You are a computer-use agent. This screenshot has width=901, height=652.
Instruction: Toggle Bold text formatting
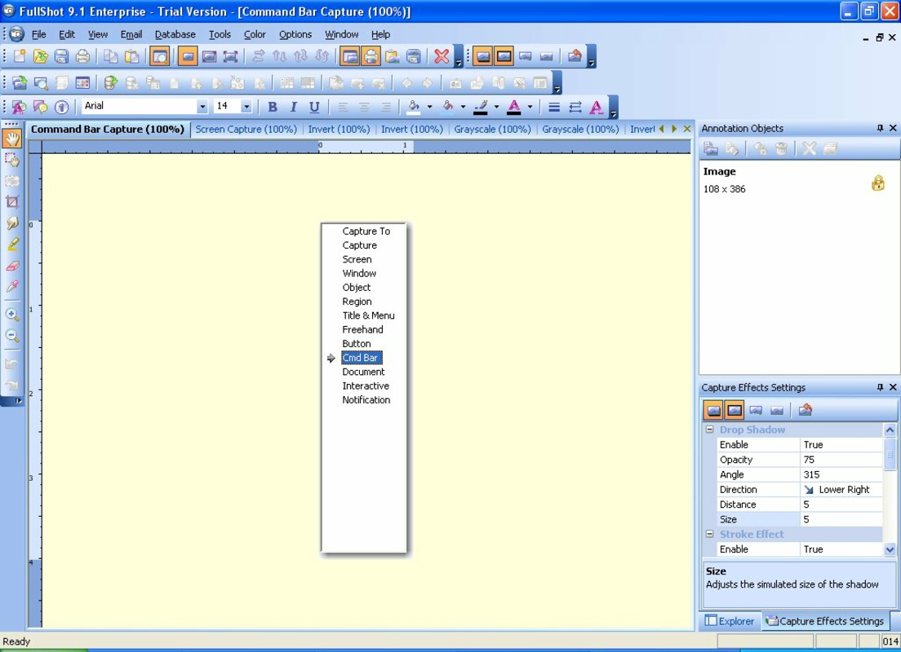273,107
